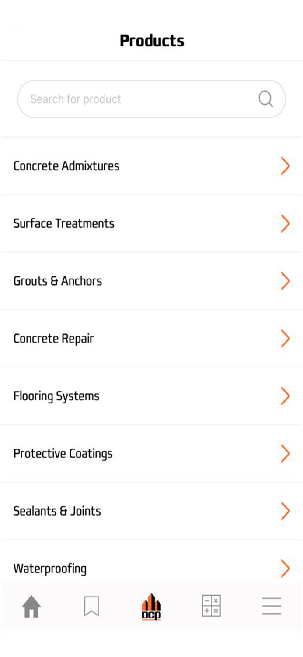This screenshot has width=303, height=657.
Task: Open saved bookmarks from the bottom bar
Action: pyautogui.click(x=91, y=605)
